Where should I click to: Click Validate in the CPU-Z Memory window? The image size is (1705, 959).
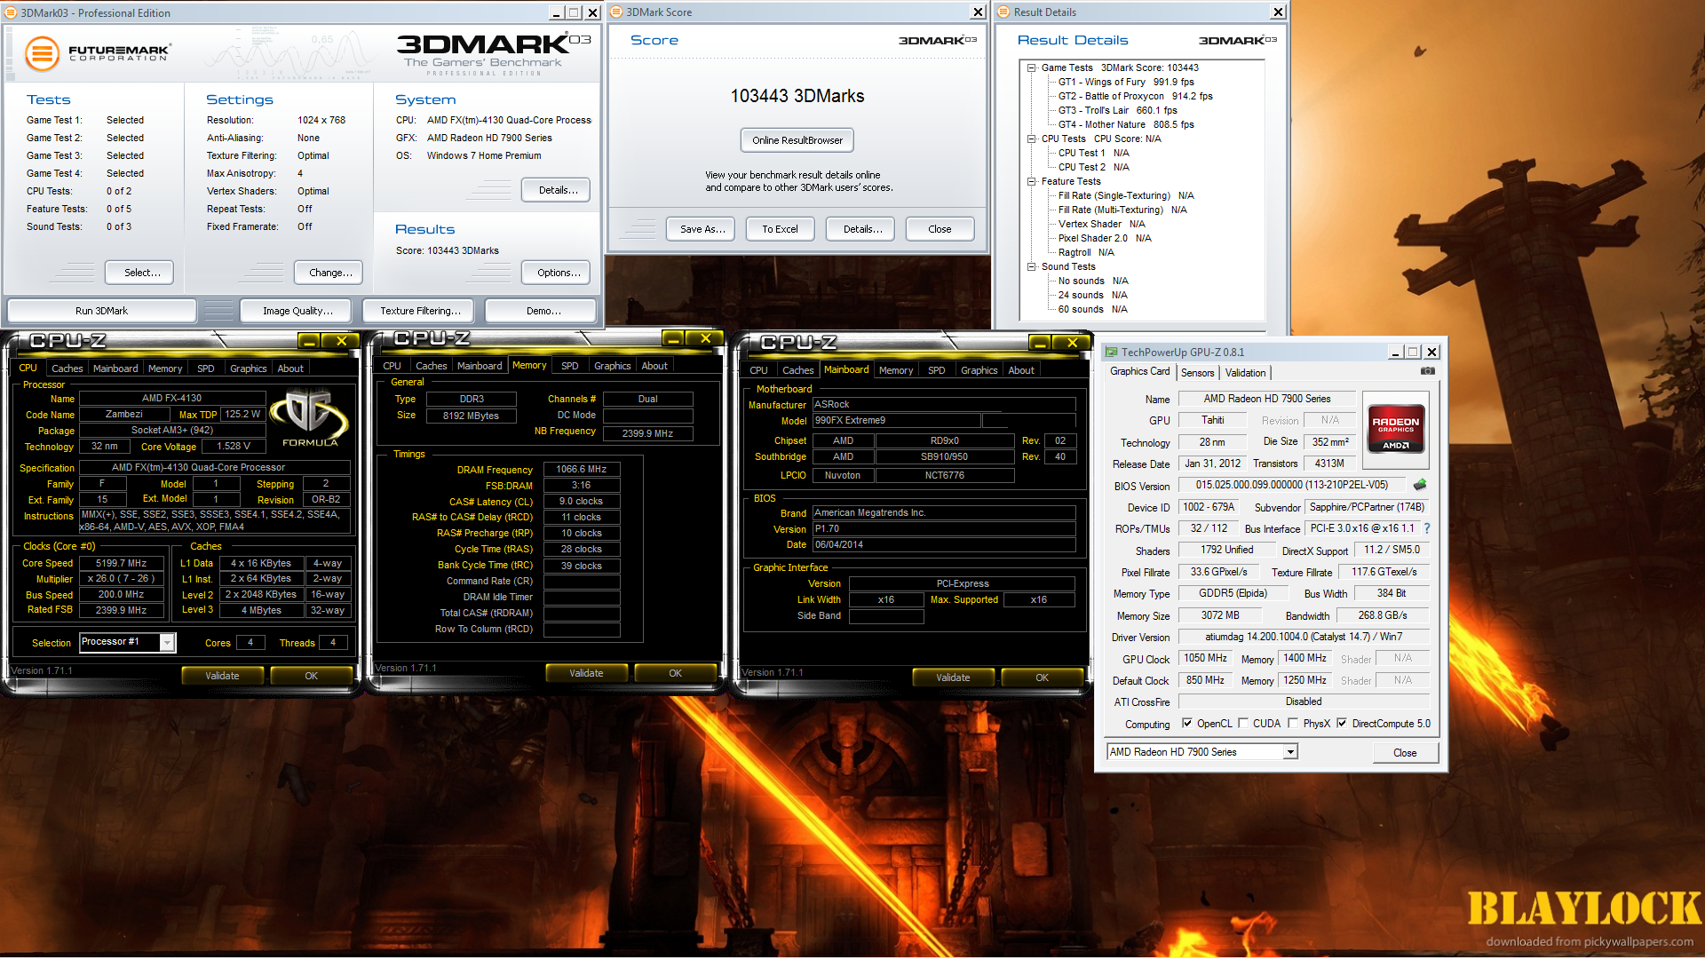click(x=586, y=673)
